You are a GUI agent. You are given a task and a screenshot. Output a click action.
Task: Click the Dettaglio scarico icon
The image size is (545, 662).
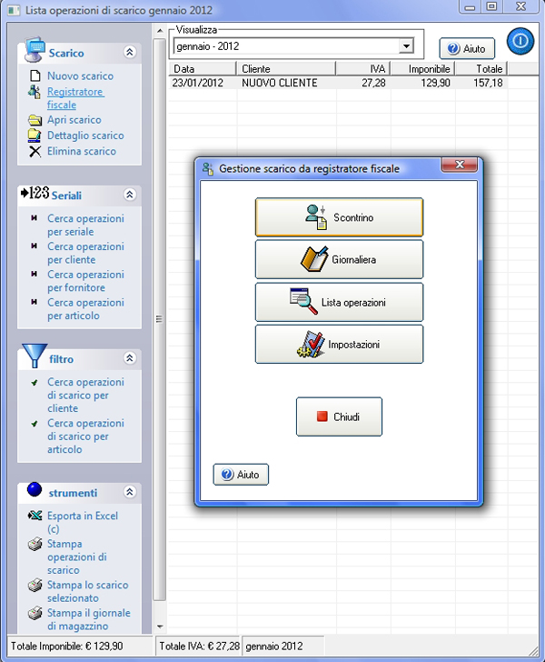coord(35,135)
